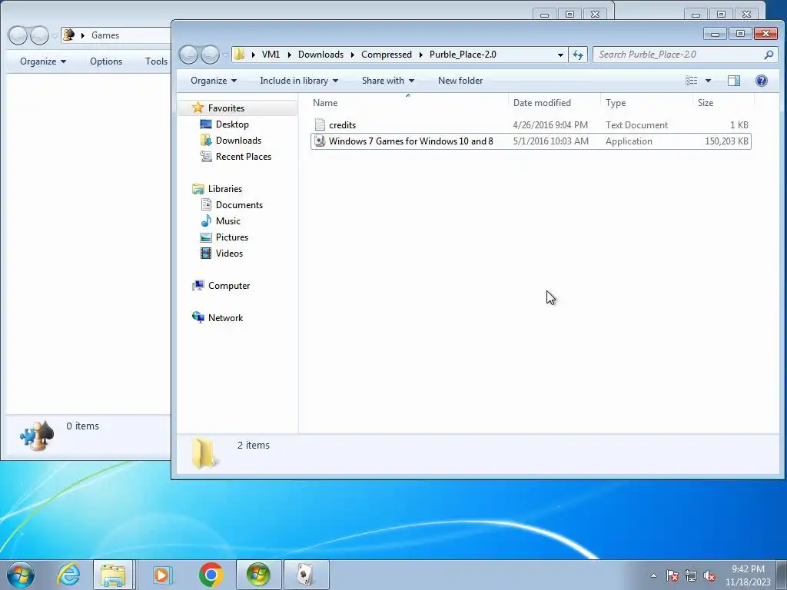
Task: Click the 150,203 KB size value
Action: [726, 141]
